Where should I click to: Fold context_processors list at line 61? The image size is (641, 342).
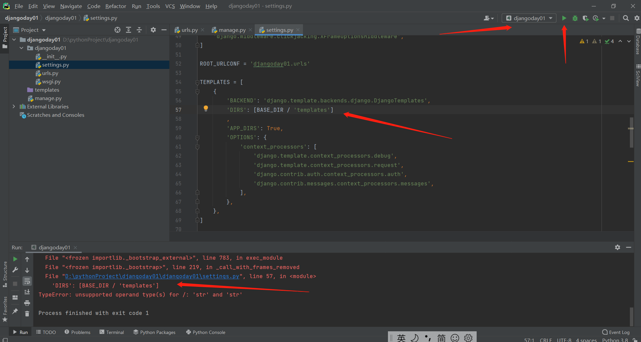point(197,147)
